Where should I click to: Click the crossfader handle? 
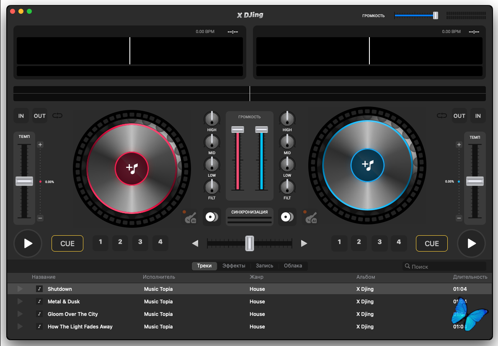[x=250, y=243]
